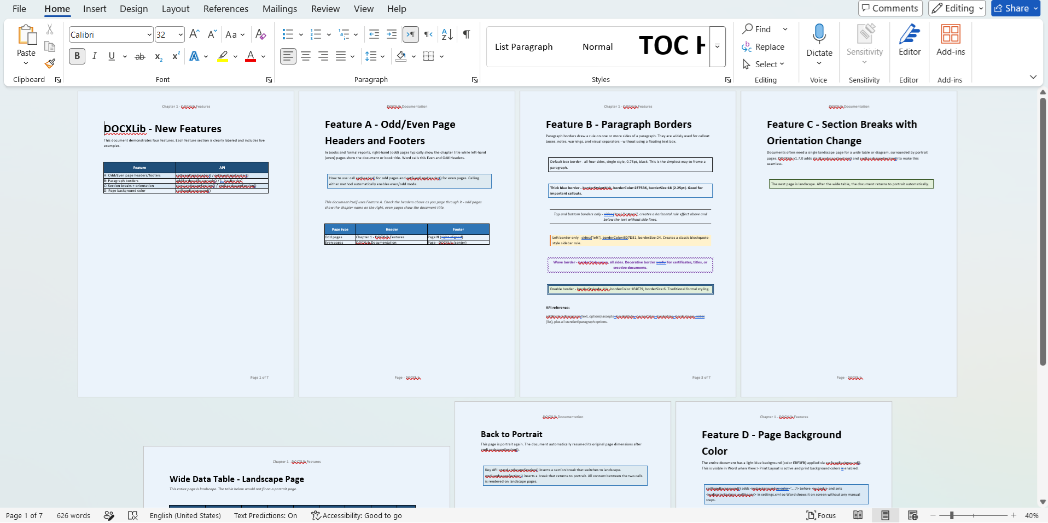Toggle right-to-left text direction
This screenshot has width=1048, height=523.
click(x=428, y=34)
